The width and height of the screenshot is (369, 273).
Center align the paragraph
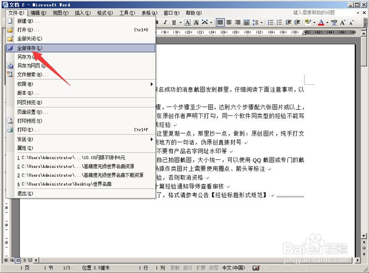point(229,22)
